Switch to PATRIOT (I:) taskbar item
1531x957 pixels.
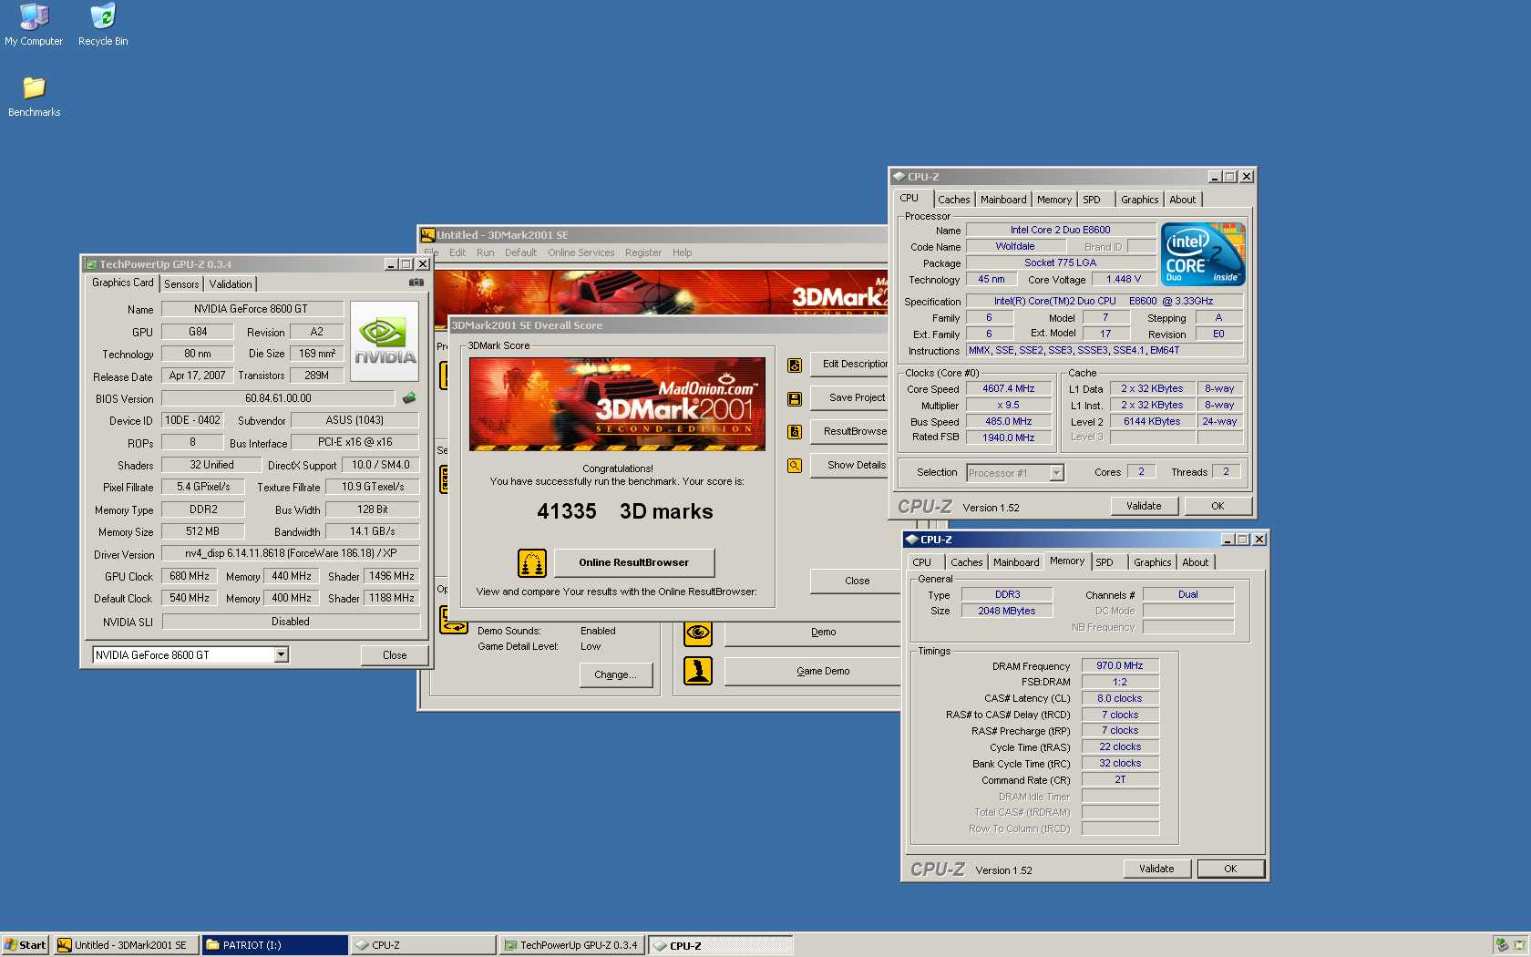click(274, 945)
